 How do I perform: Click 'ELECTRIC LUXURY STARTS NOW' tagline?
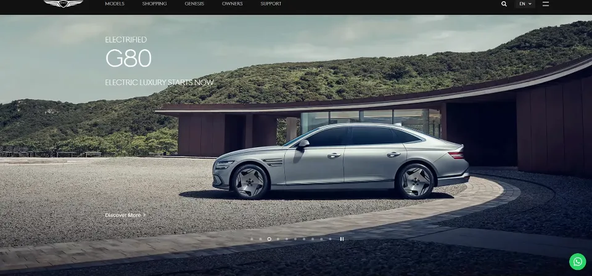tap(159, 82)
